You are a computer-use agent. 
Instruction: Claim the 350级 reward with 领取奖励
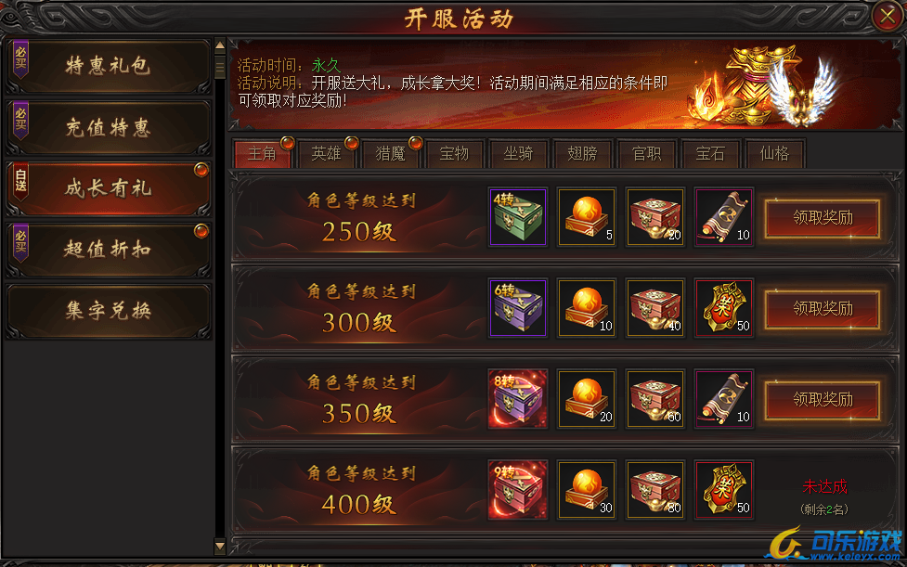[823, 399]
